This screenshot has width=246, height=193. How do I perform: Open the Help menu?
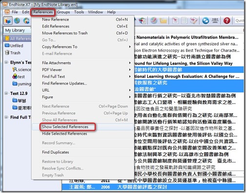pos(111,12)
